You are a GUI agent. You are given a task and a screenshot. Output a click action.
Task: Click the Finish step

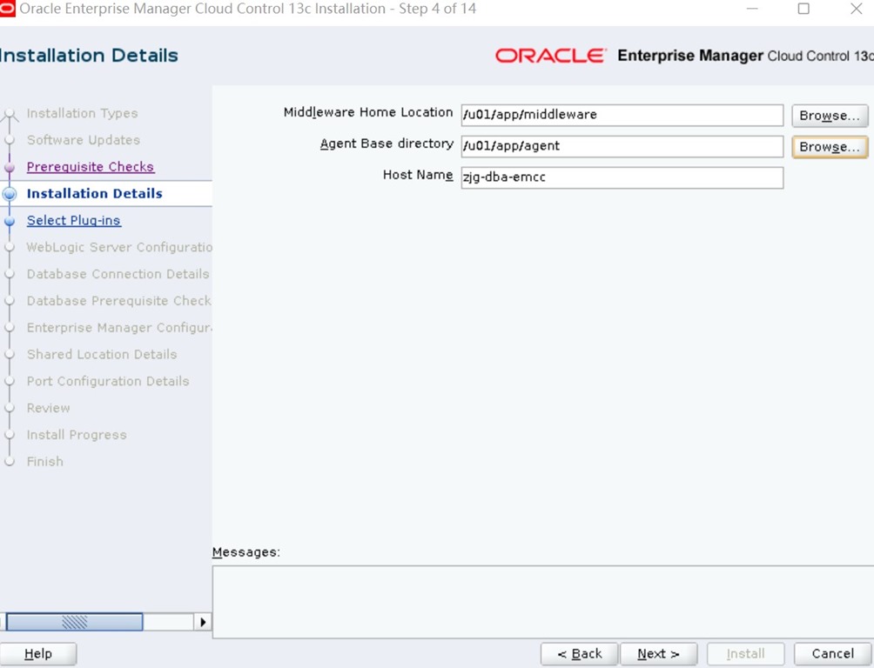[44, 461]
